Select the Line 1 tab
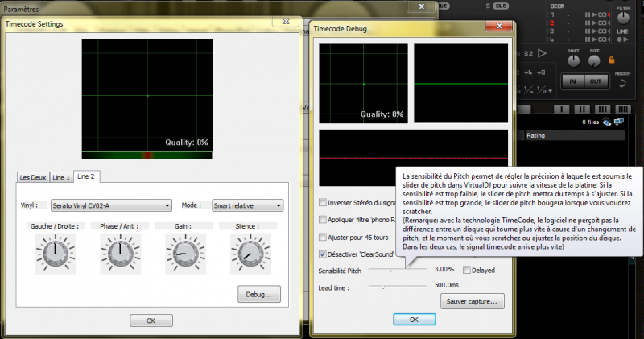644x339 pixels. click(61, 176)
